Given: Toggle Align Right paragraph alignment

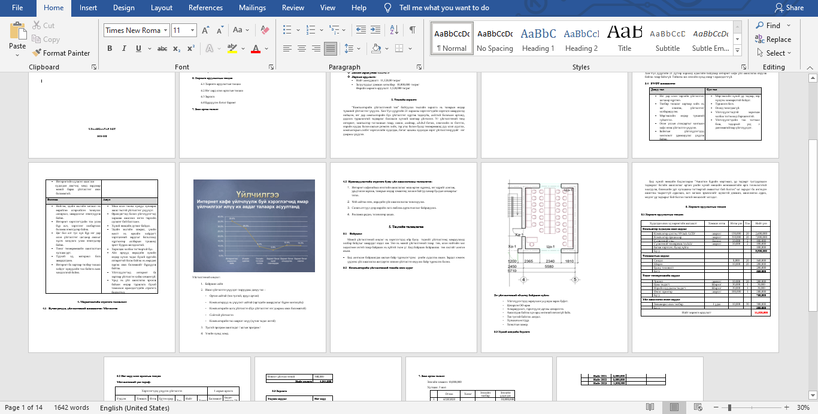Looking at the screenshot, I should coord(316,48).
